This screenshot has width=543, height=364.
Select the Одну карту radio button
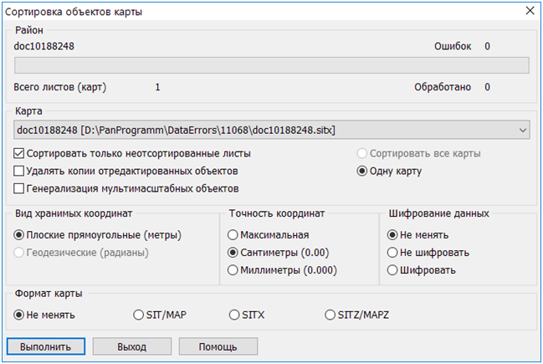363,172
